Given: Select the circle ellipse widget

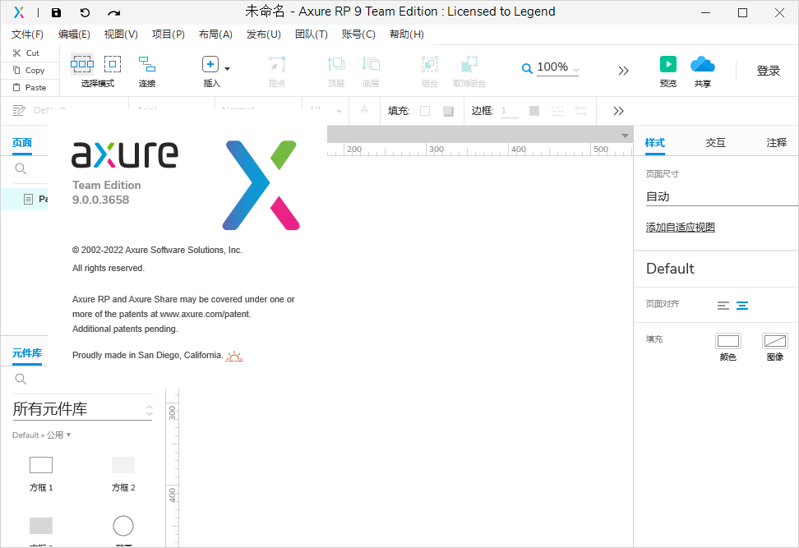Looking at the screenshot, I should pyautogui.click(x=123, y=526).
